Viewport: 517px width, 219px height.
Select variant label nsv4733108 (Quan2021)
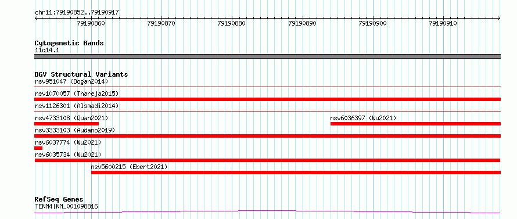[71, 118]
